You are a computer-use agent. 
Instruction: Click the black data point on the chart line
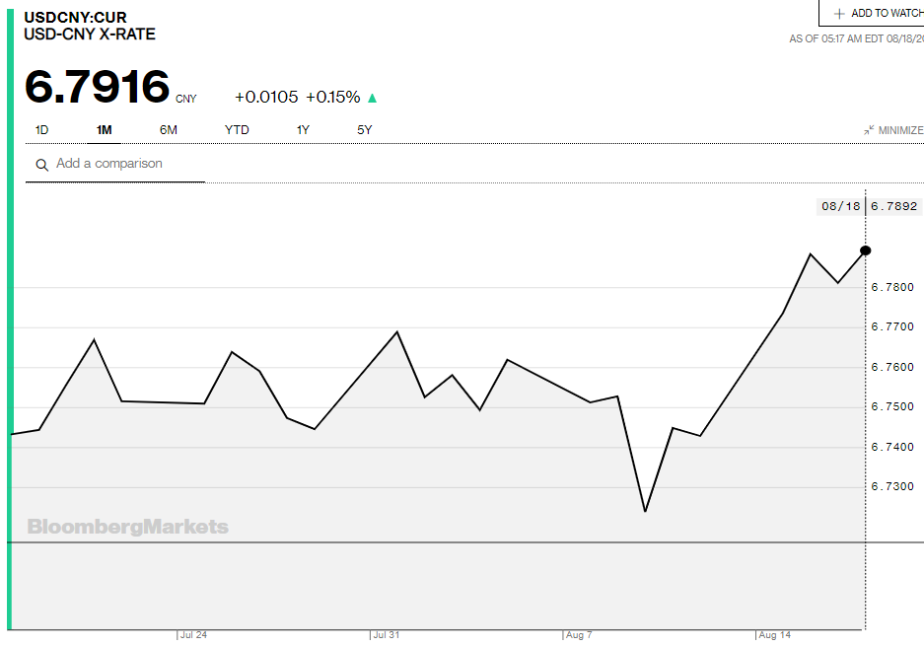click(866, 251)
